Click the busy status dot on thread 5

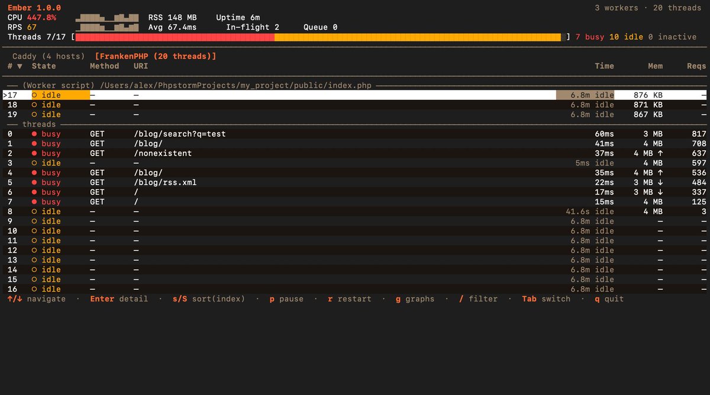[34, 182]
